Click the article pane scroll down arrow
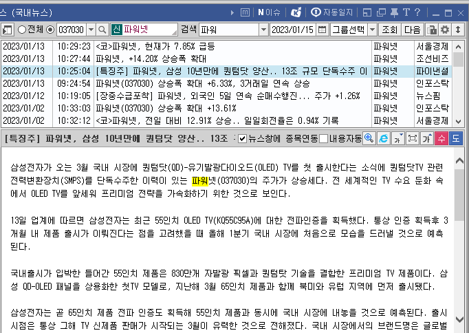The height and width of the screenshot is (333, 469). pos(459,319)
